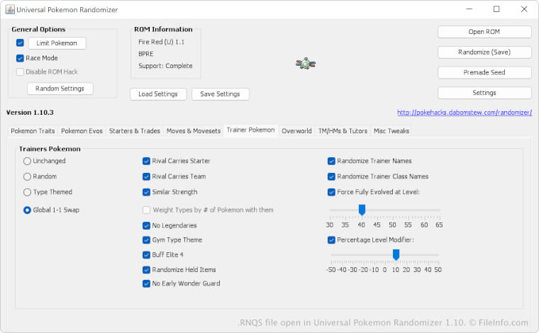Viewport: 539px width, 333px height.
Task: Switch to the Pokemon Traits tab
Action: pos(33,131)
